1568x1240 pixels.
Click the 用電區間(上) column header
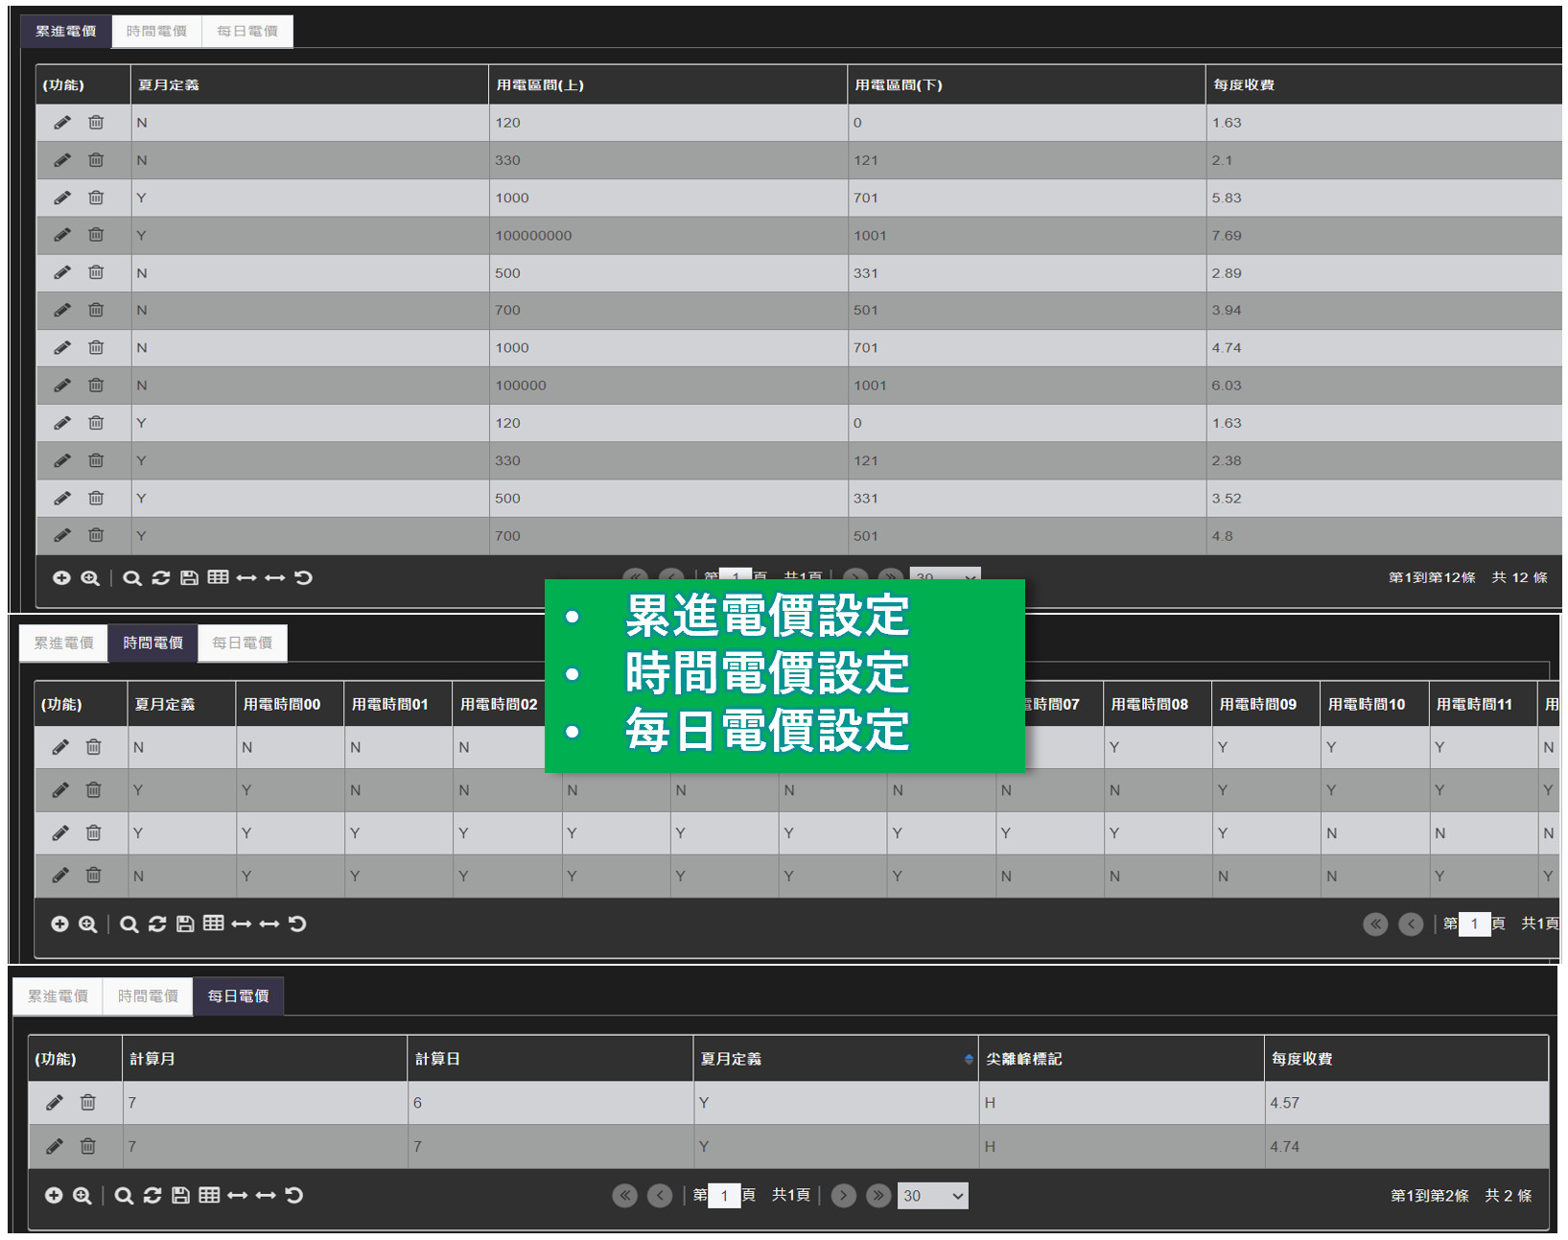pyautogui.click(x=668, y=85)
